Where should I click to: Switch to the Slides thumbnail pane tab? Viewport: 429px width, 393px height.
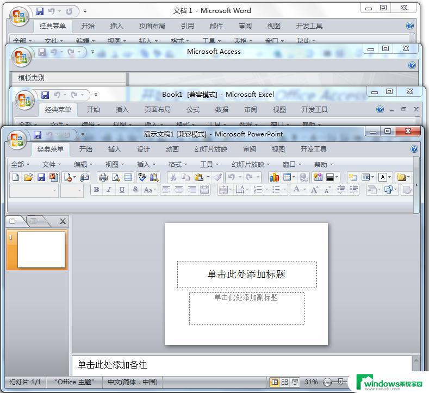[x=13, y=221]
